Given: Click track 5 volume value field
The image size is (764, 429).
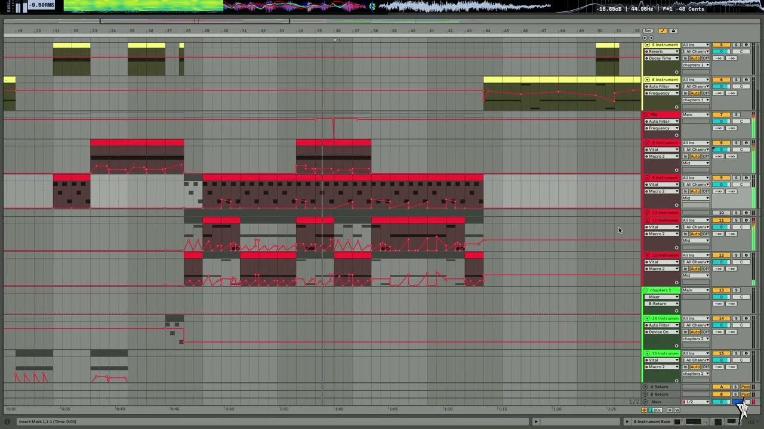Looking at the screenshot, I should [x=721, y=51].
